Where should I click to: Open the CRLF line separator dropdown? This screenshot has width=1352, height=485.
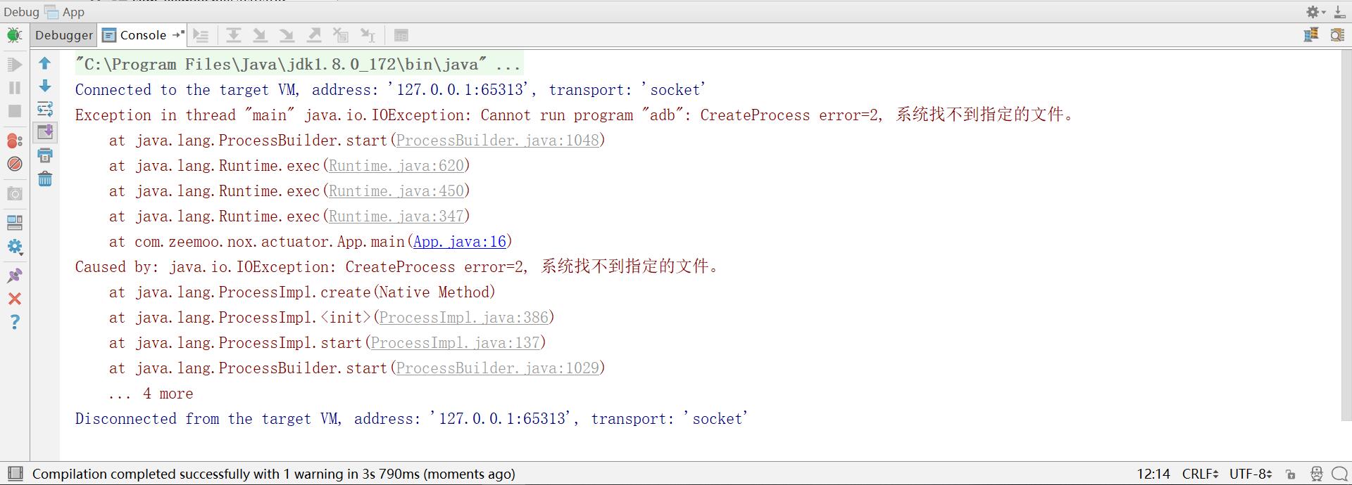pos(1200,474)
